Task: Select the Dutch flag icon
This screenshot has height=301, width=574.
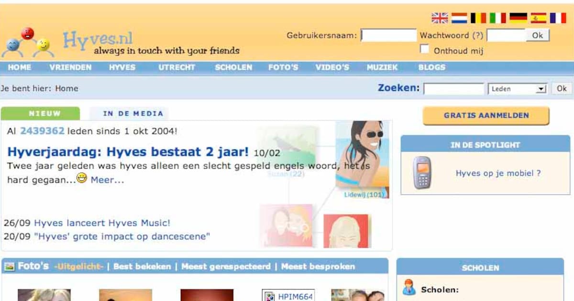Action: pos(458,17)
